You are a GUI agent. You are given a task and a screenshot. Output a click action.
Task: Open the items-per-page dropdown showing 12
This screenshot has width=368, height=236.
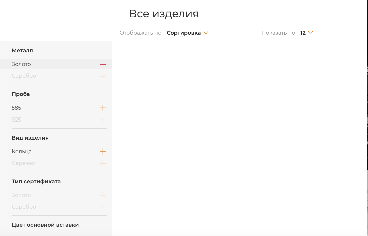306,33
